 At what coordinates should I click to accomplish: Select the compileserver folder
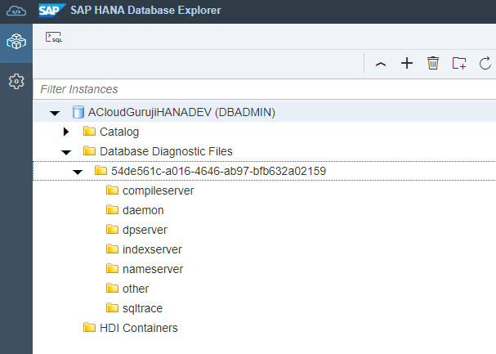158,190
